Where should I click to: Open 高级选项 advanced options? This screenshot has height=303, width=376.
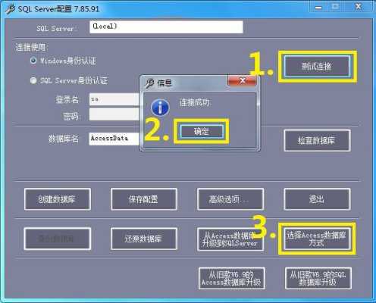pyautogui.click(x=230, y=199)
